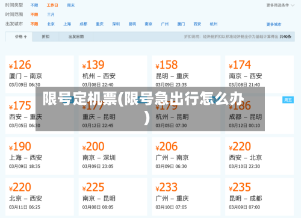The image size is (301, 218).
Task: Filter departure city by 广州
Action: (165, 24)
